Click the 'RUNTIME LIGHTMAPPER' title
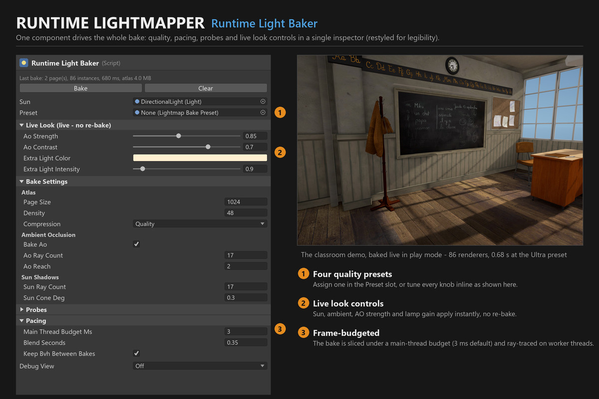 coord(110,23)
